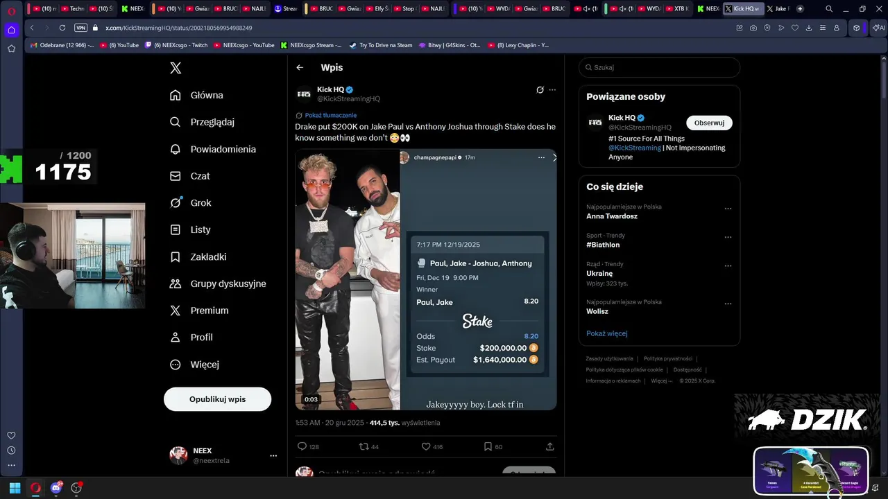Go back with the Wpis back arrow
The image size is (888, 499).
(300, 67)
